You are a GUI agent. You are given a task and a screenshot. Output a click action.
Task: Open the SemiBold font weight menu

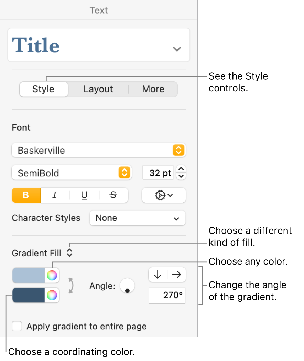tap(72, 173)
